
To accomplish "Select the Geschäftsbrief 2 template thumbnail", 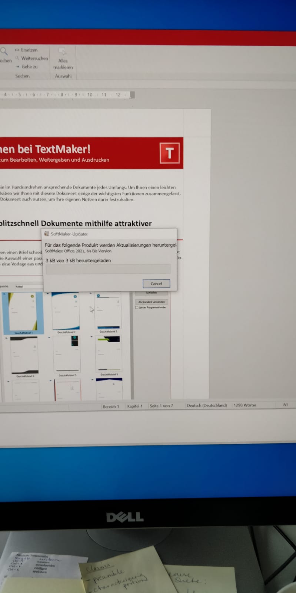I will click(66, 311).
